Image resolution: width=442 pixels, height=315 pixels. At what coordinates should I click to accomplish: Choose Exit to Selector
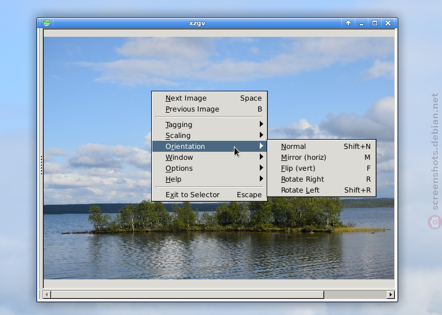pos(209,195)
